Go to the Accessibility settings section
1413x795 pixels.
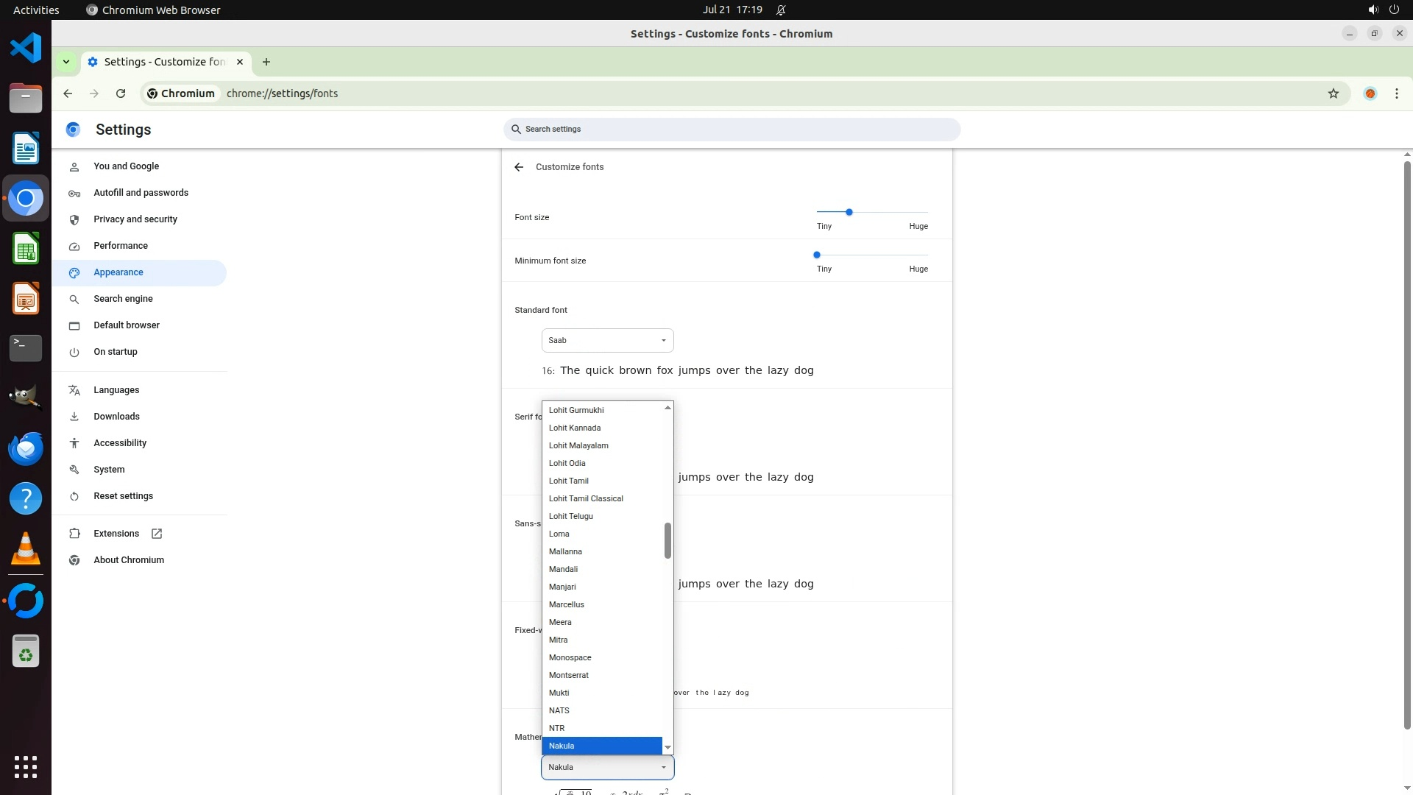[x=120, y=443]
